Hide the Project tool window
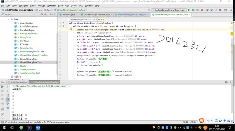The width and height of the screenshot is (235, 131). click(x=55, y=14)
